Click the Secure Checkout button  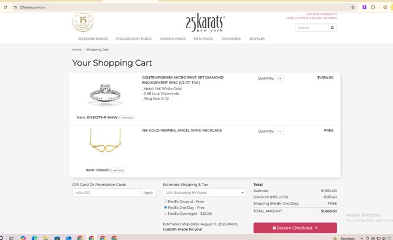[x=295, y=228]
